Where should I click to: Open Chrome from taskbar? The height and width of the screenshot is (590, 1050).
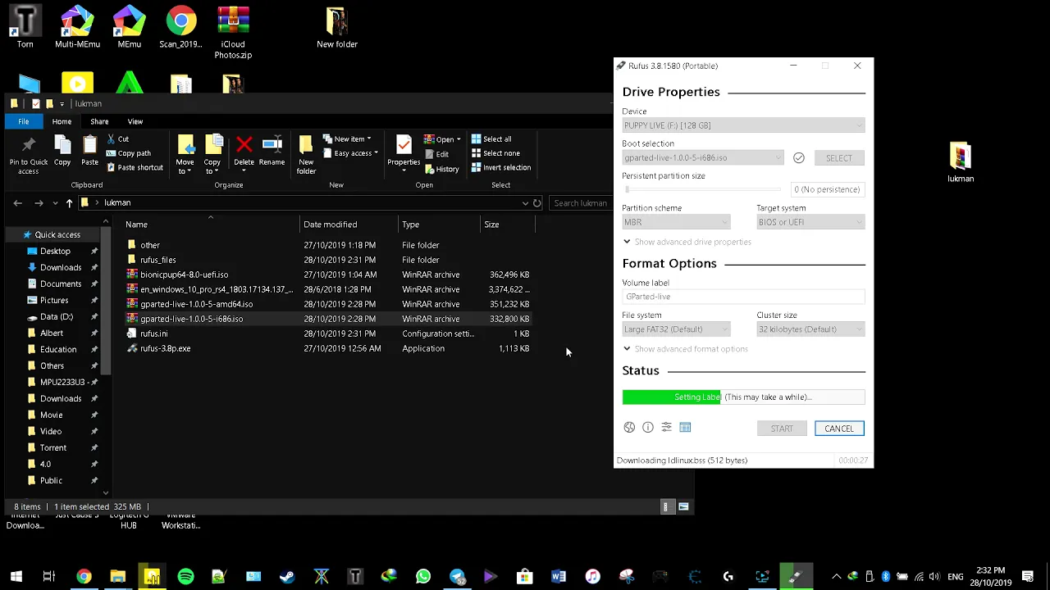(x=84, y=576)
